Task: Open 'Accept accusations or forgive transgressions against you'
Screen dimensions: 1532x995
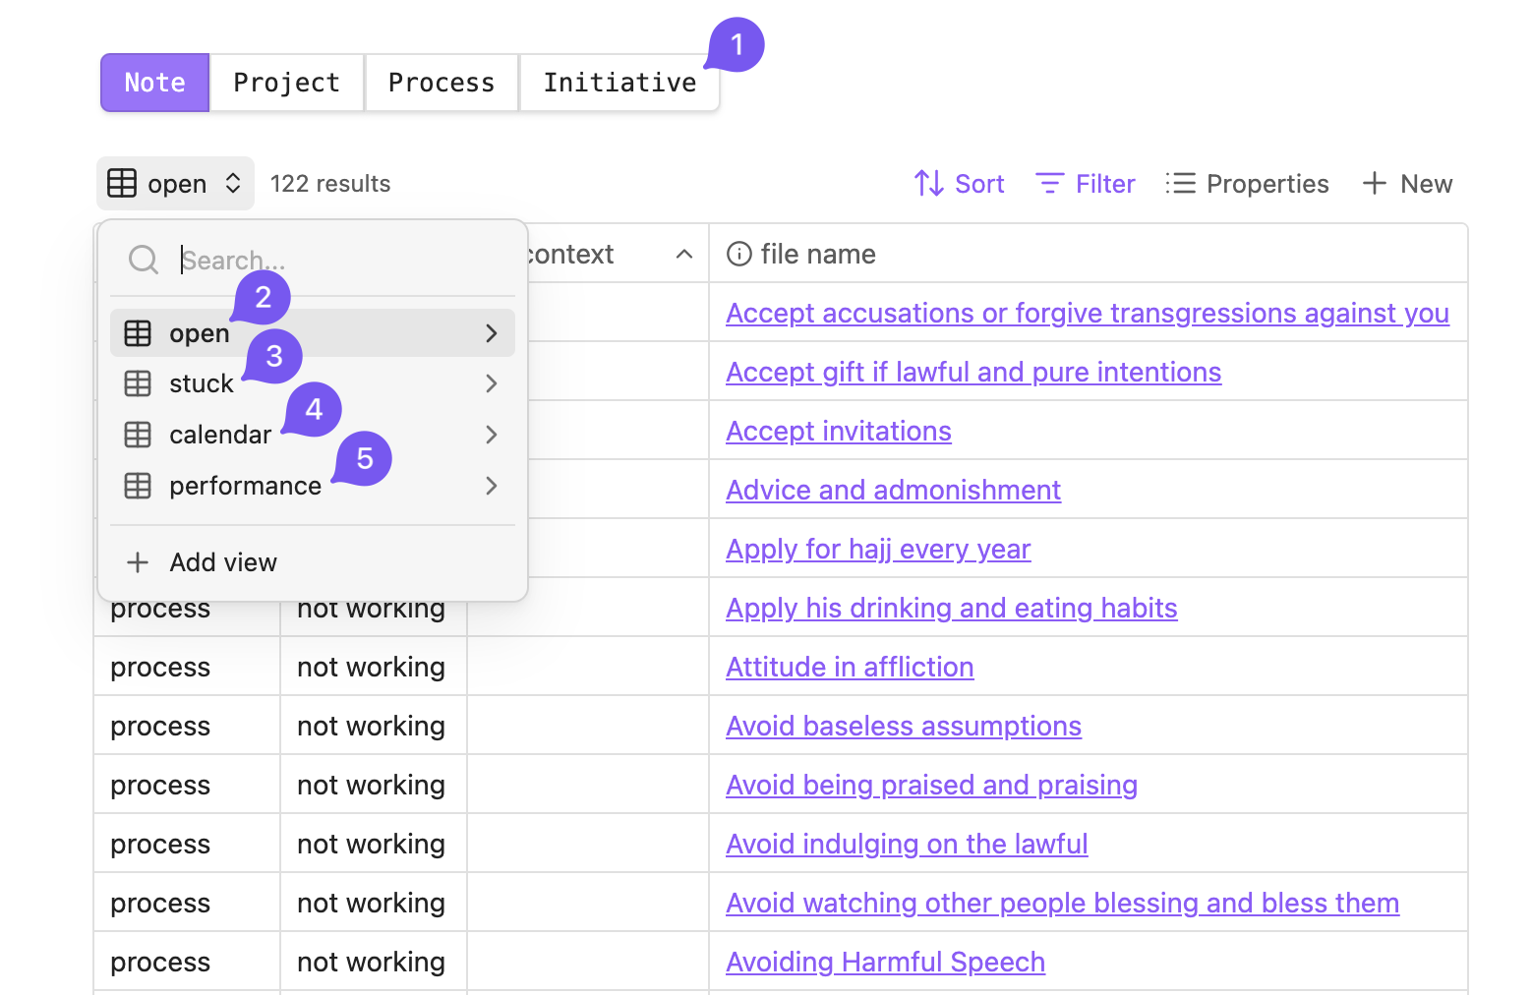Action: point(1088,313)
